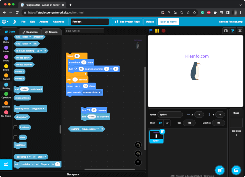The height and width of the screenshot is (177, 245).
Task: Switch to the Costumes tab
Action: pyautogui.click(x=30, y=32)
